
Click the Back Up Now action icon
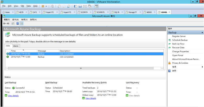coord(170,44)
